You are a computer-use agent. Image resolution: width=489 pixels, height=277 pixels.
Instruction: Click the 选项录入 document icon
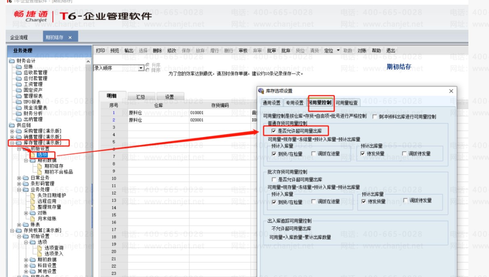pos(40,254)
